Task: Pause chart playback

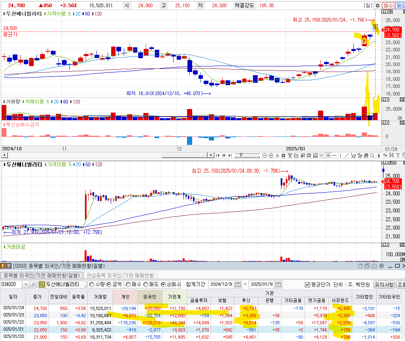Action: point(224,155)
